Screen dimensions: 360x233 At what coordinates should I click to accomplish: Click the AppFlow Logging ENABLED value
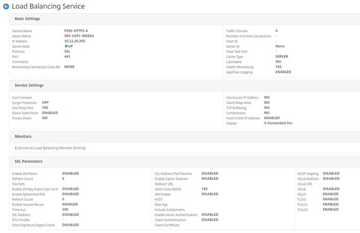point(283,72)
